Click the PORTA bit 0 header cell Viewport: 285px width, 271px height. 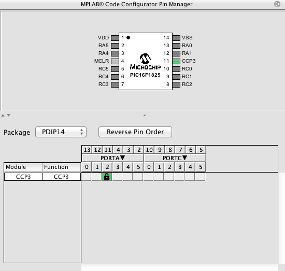(87, 167)
